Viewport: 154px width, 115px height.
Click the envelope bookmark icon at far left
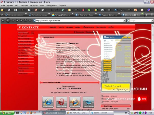[2, 10]
